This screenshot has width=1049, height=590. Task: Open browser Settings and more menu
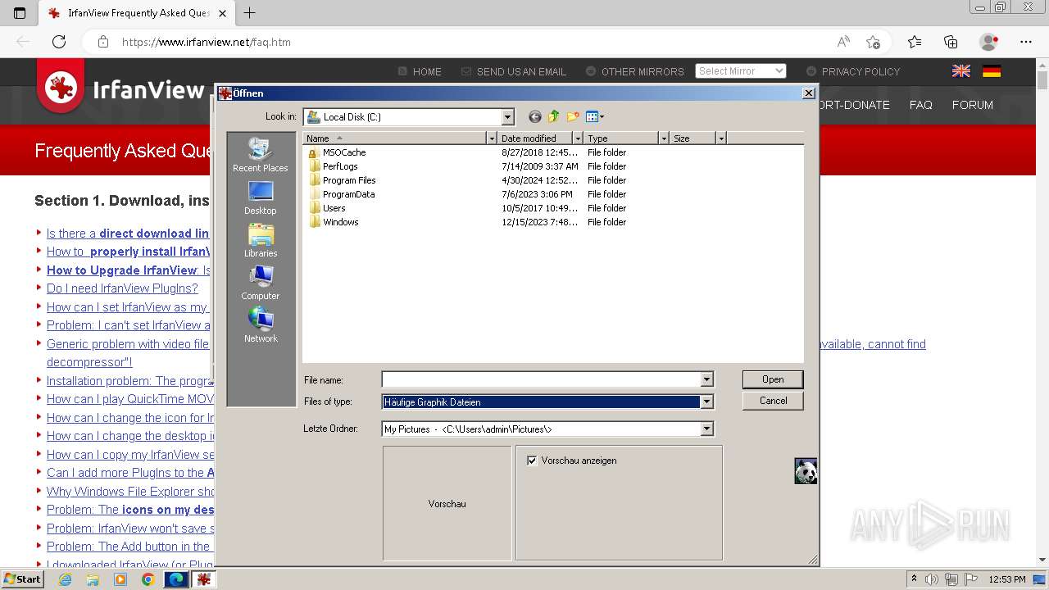(x=1026, y=42)
